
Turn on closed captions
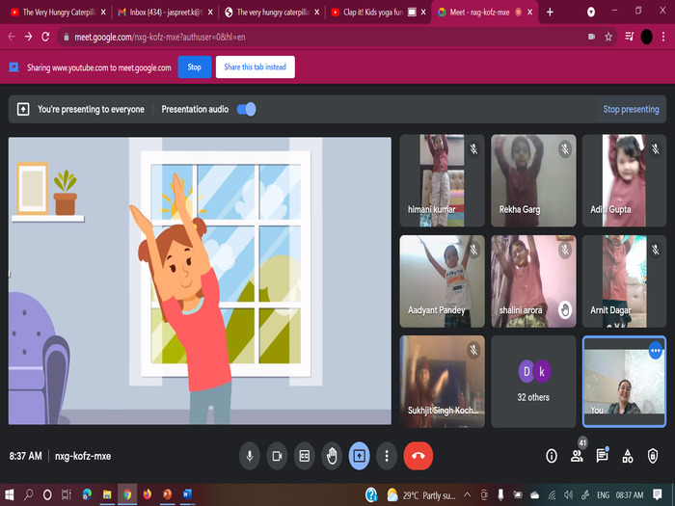(x=305, y=456)
